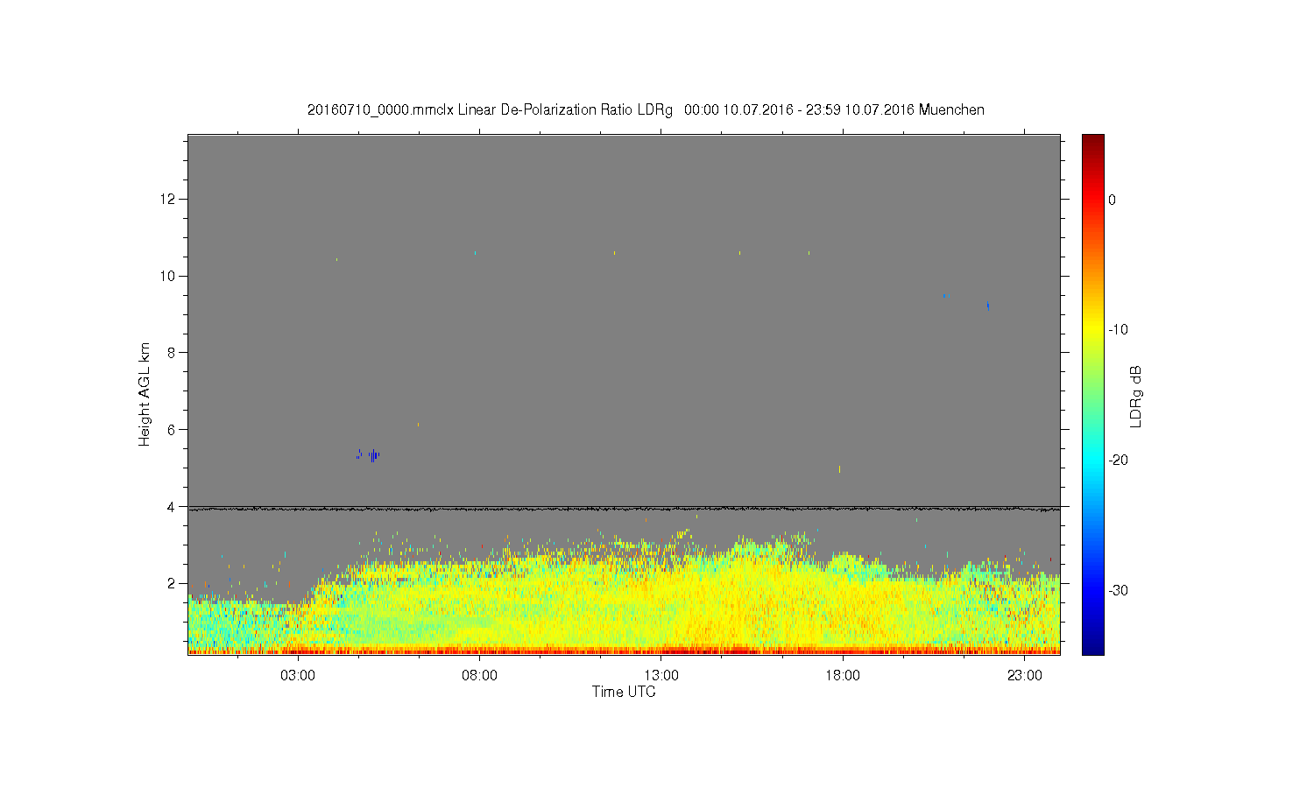Click the Height AGL km axis title

[145, 394]
